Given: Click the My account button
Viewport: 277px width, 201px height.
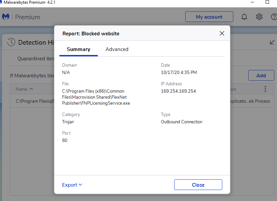Looking at the screenshot, I should pyautogui.click(x=209, y=17).
